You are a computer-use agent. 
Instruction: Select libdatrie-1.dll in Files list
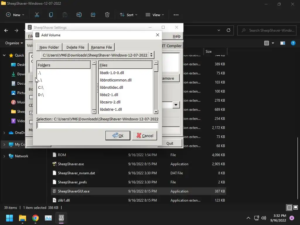click(125, 109)
